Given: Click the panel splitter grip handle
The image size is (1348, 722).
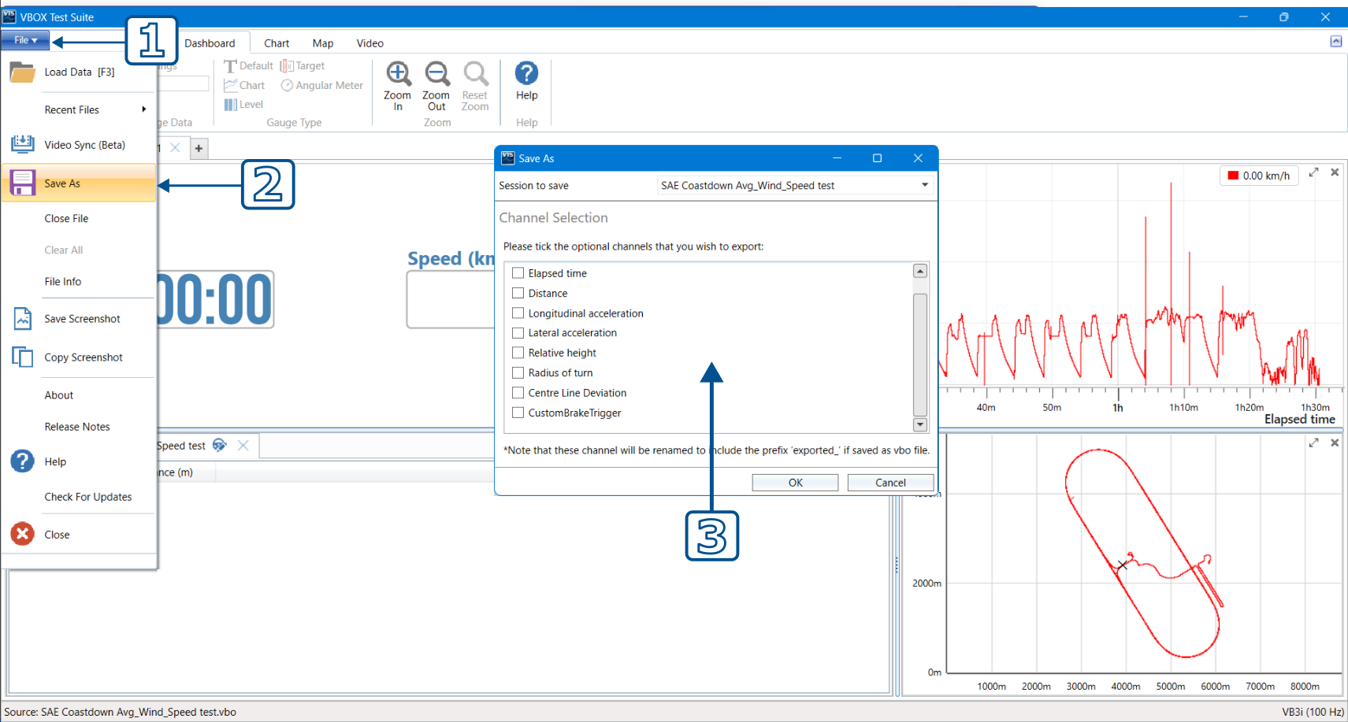Looking at the screenshot, I should pyautogui.click(x=897, y=565).
